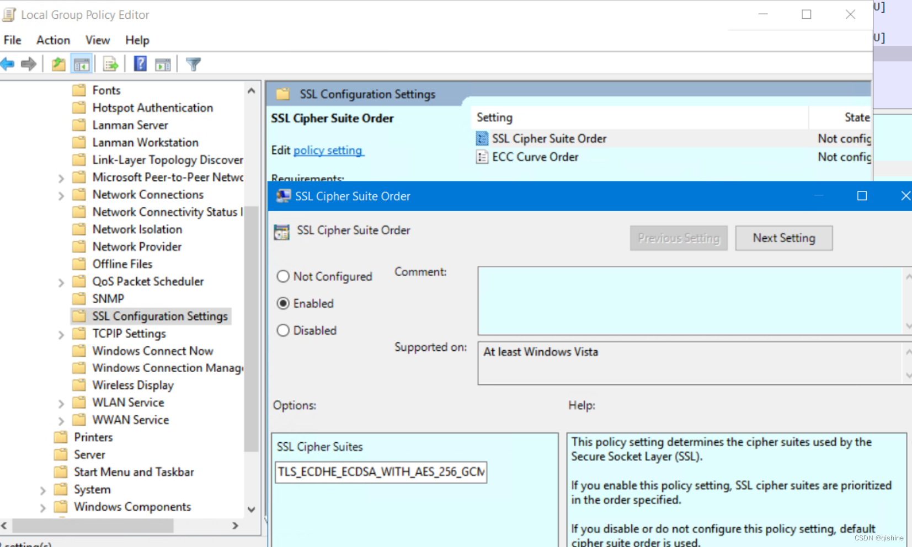912x547 pixels.
Task: Toggle the Show/Hide Action Pane icon
Action: click(x=162, y=63)
